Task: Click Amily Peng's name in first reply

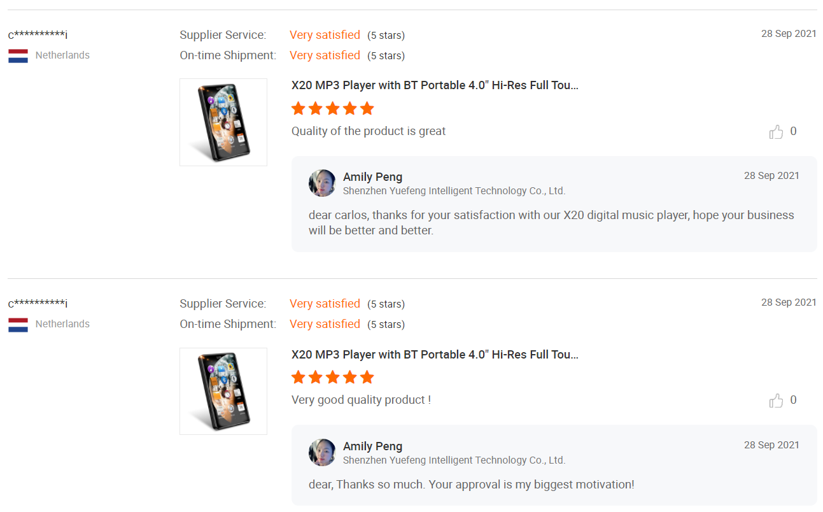Action: 372,177
